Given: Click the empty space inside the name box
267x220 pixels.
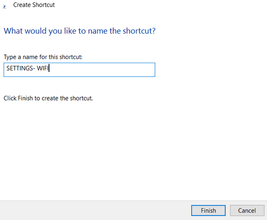Looking at the screenshot, I should 102,70.
